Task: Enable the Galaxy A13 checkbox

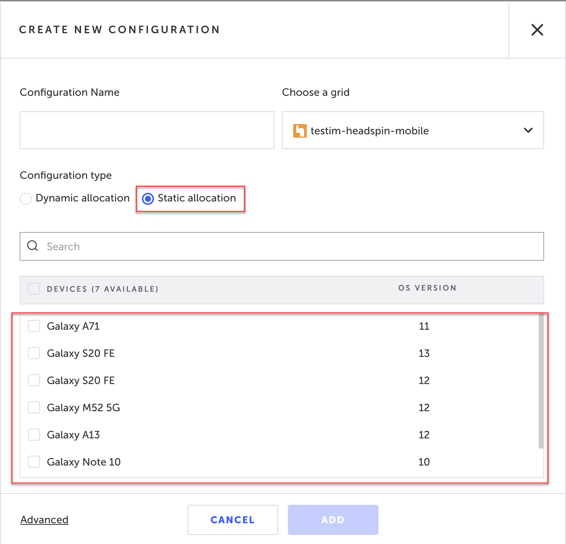Action: pyautogui.click(x=34, y=435)
